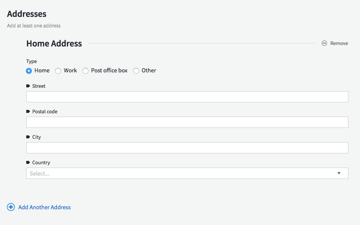Click the minus icon beside Remove
Viewport: 360px width, 225px height.
324,43
